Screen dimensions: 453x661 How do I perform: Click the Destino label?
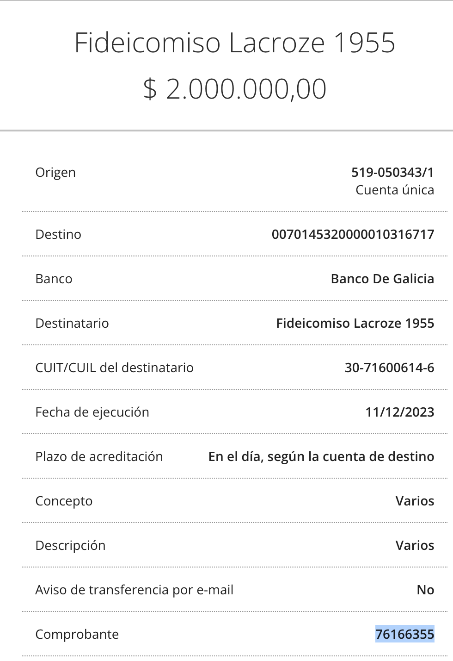point(58,234)
